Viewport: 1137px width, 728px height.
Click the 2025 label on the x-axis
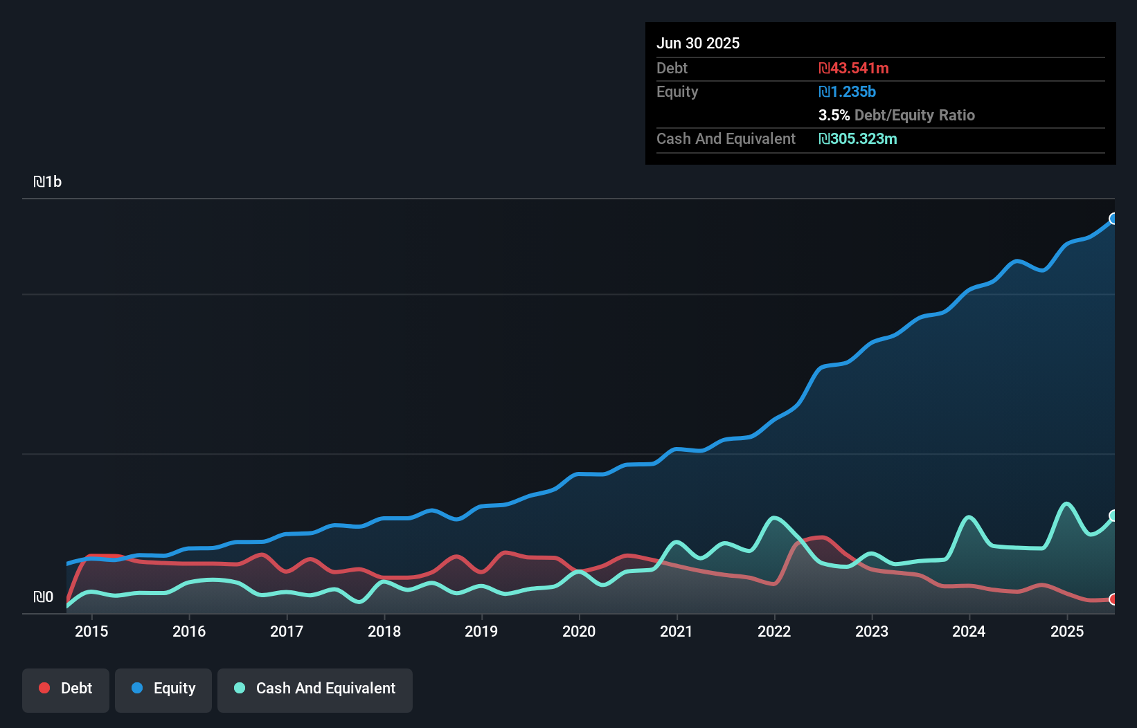(1068, 631)
